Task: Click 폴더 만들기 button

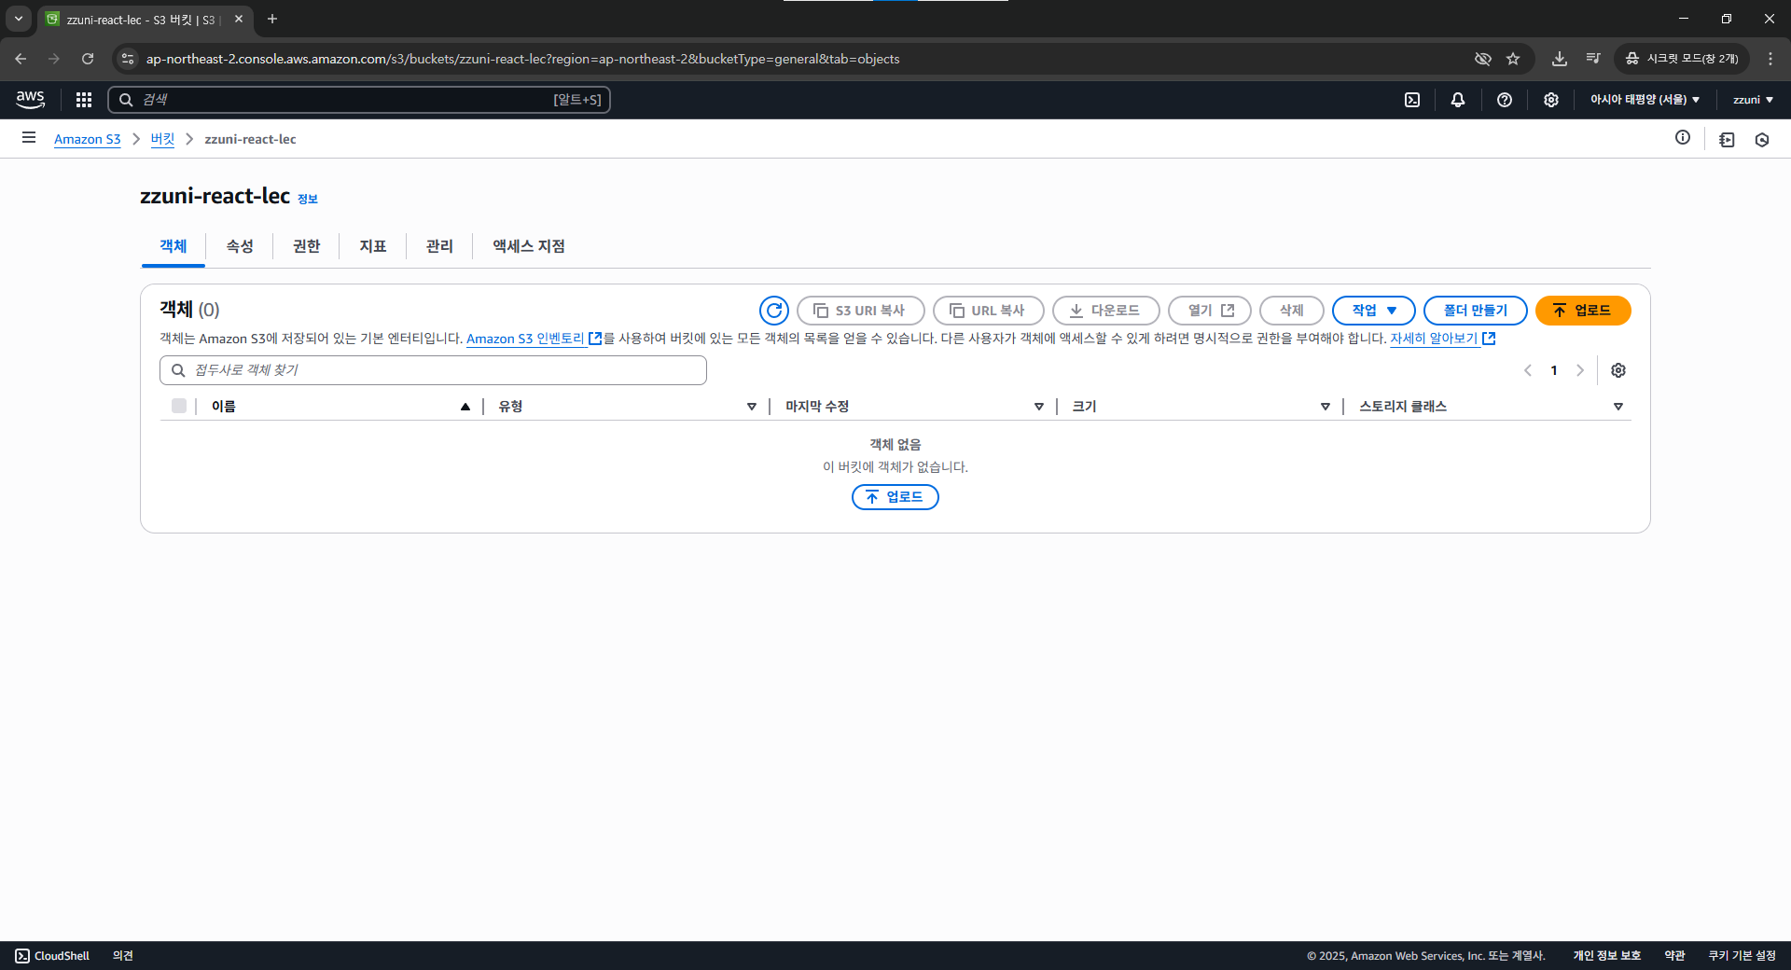Action: click(1476, 311)
